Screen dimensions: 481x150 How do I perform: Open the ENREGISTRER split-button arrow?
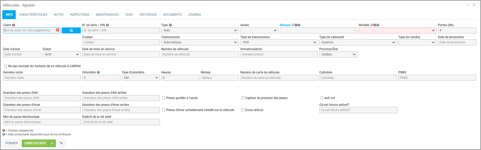coord(52,143)
